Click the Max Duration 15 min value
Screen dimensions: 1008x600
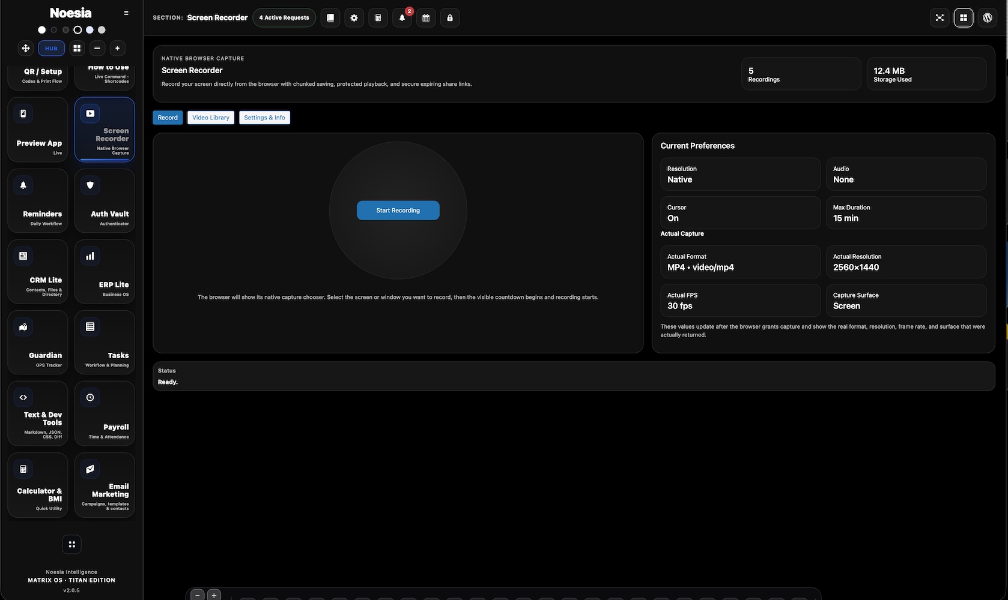pyautogui.click(x=846, y=218)
